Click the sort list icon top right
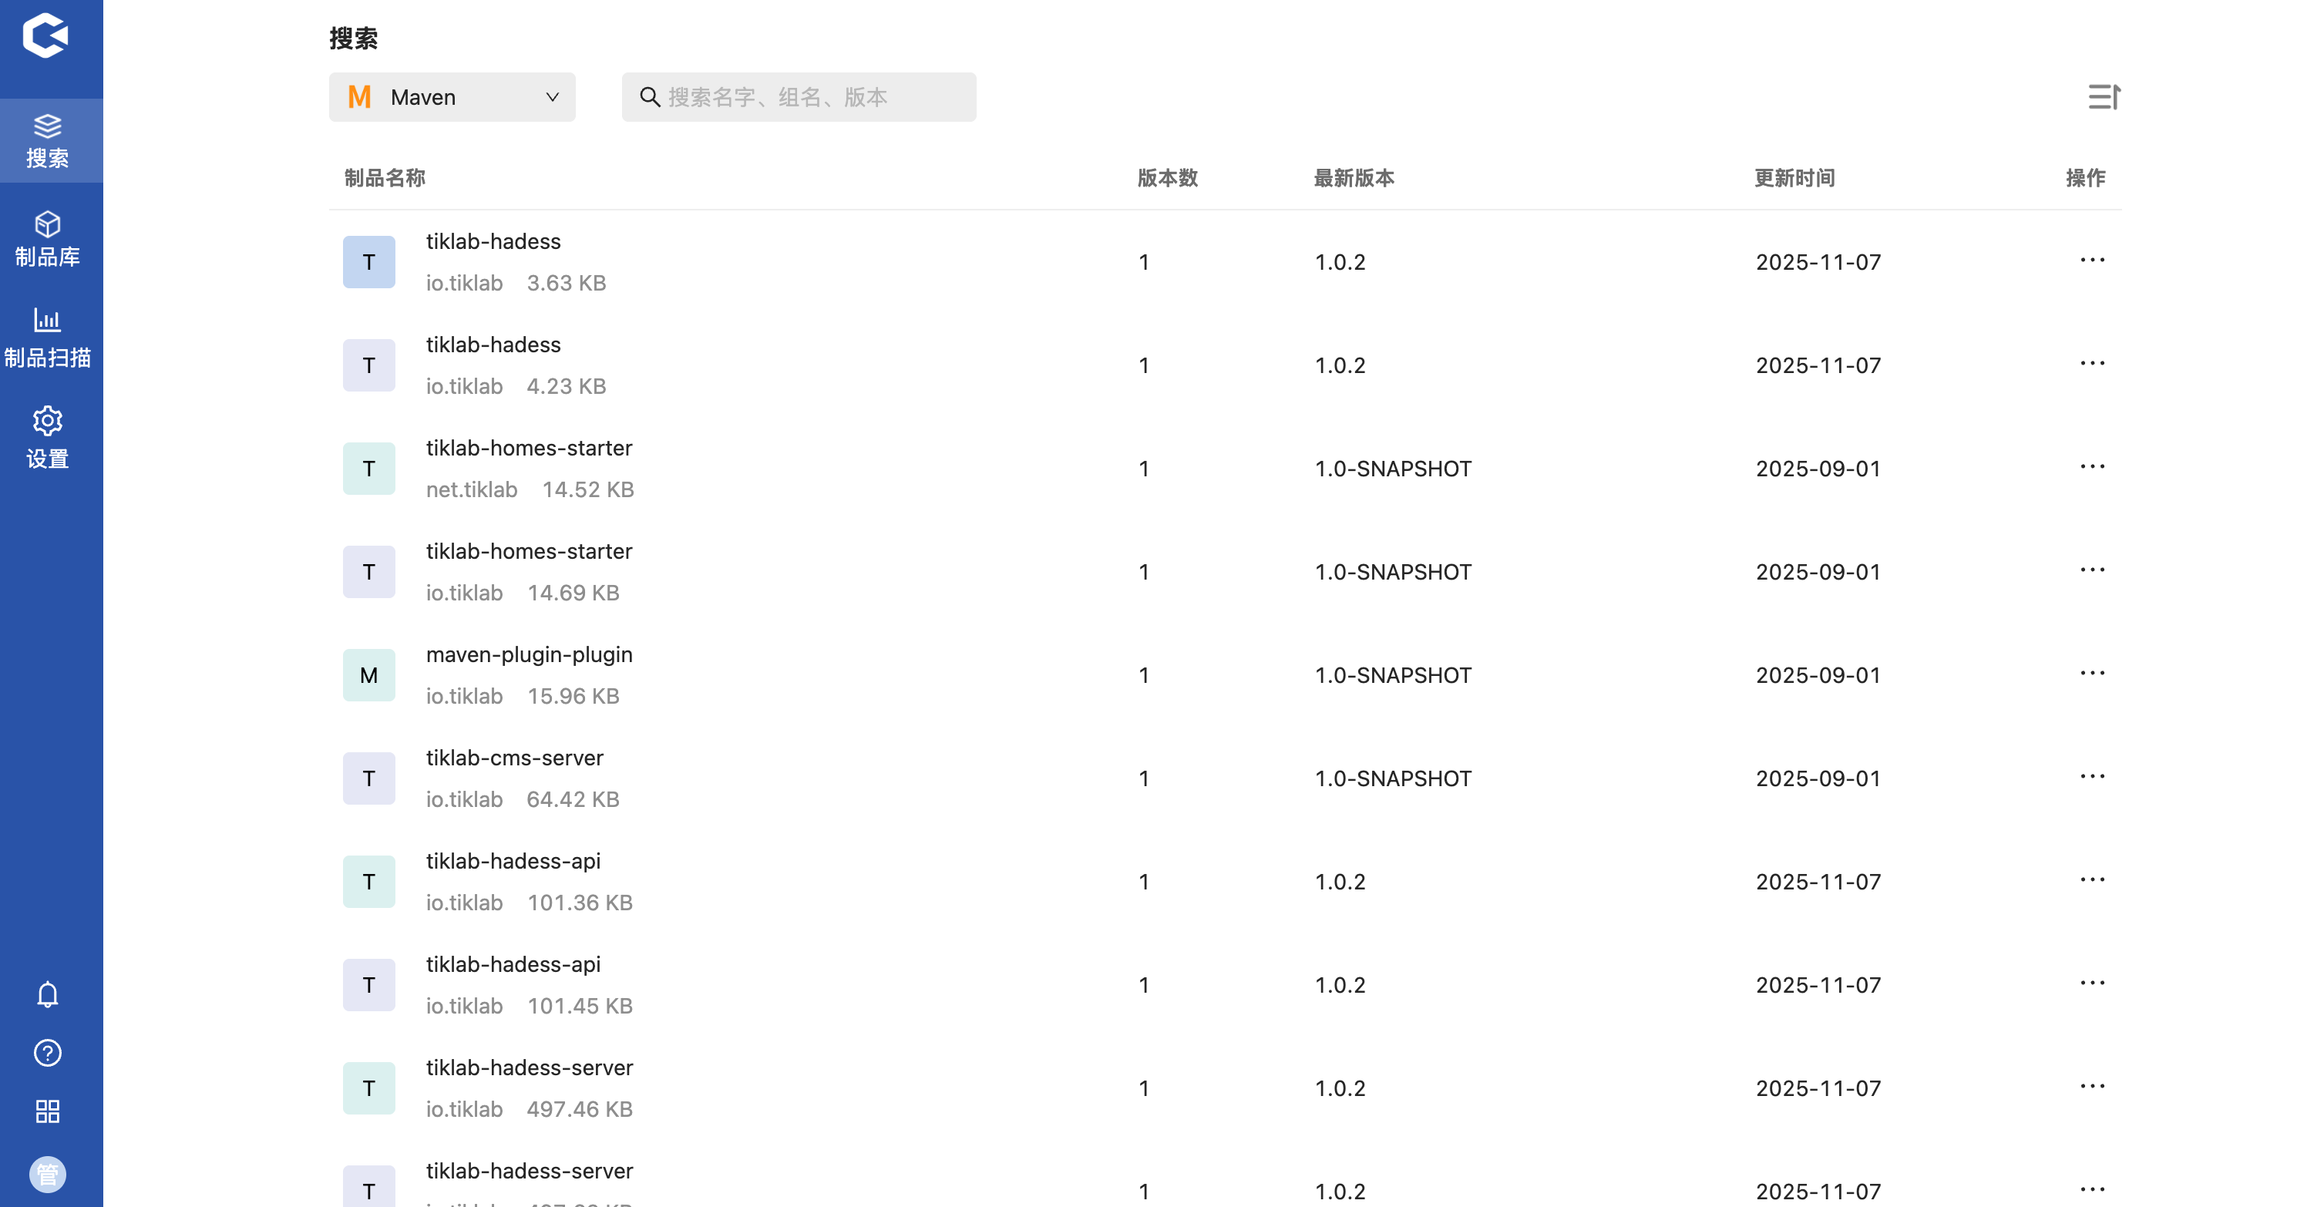 2104,97
